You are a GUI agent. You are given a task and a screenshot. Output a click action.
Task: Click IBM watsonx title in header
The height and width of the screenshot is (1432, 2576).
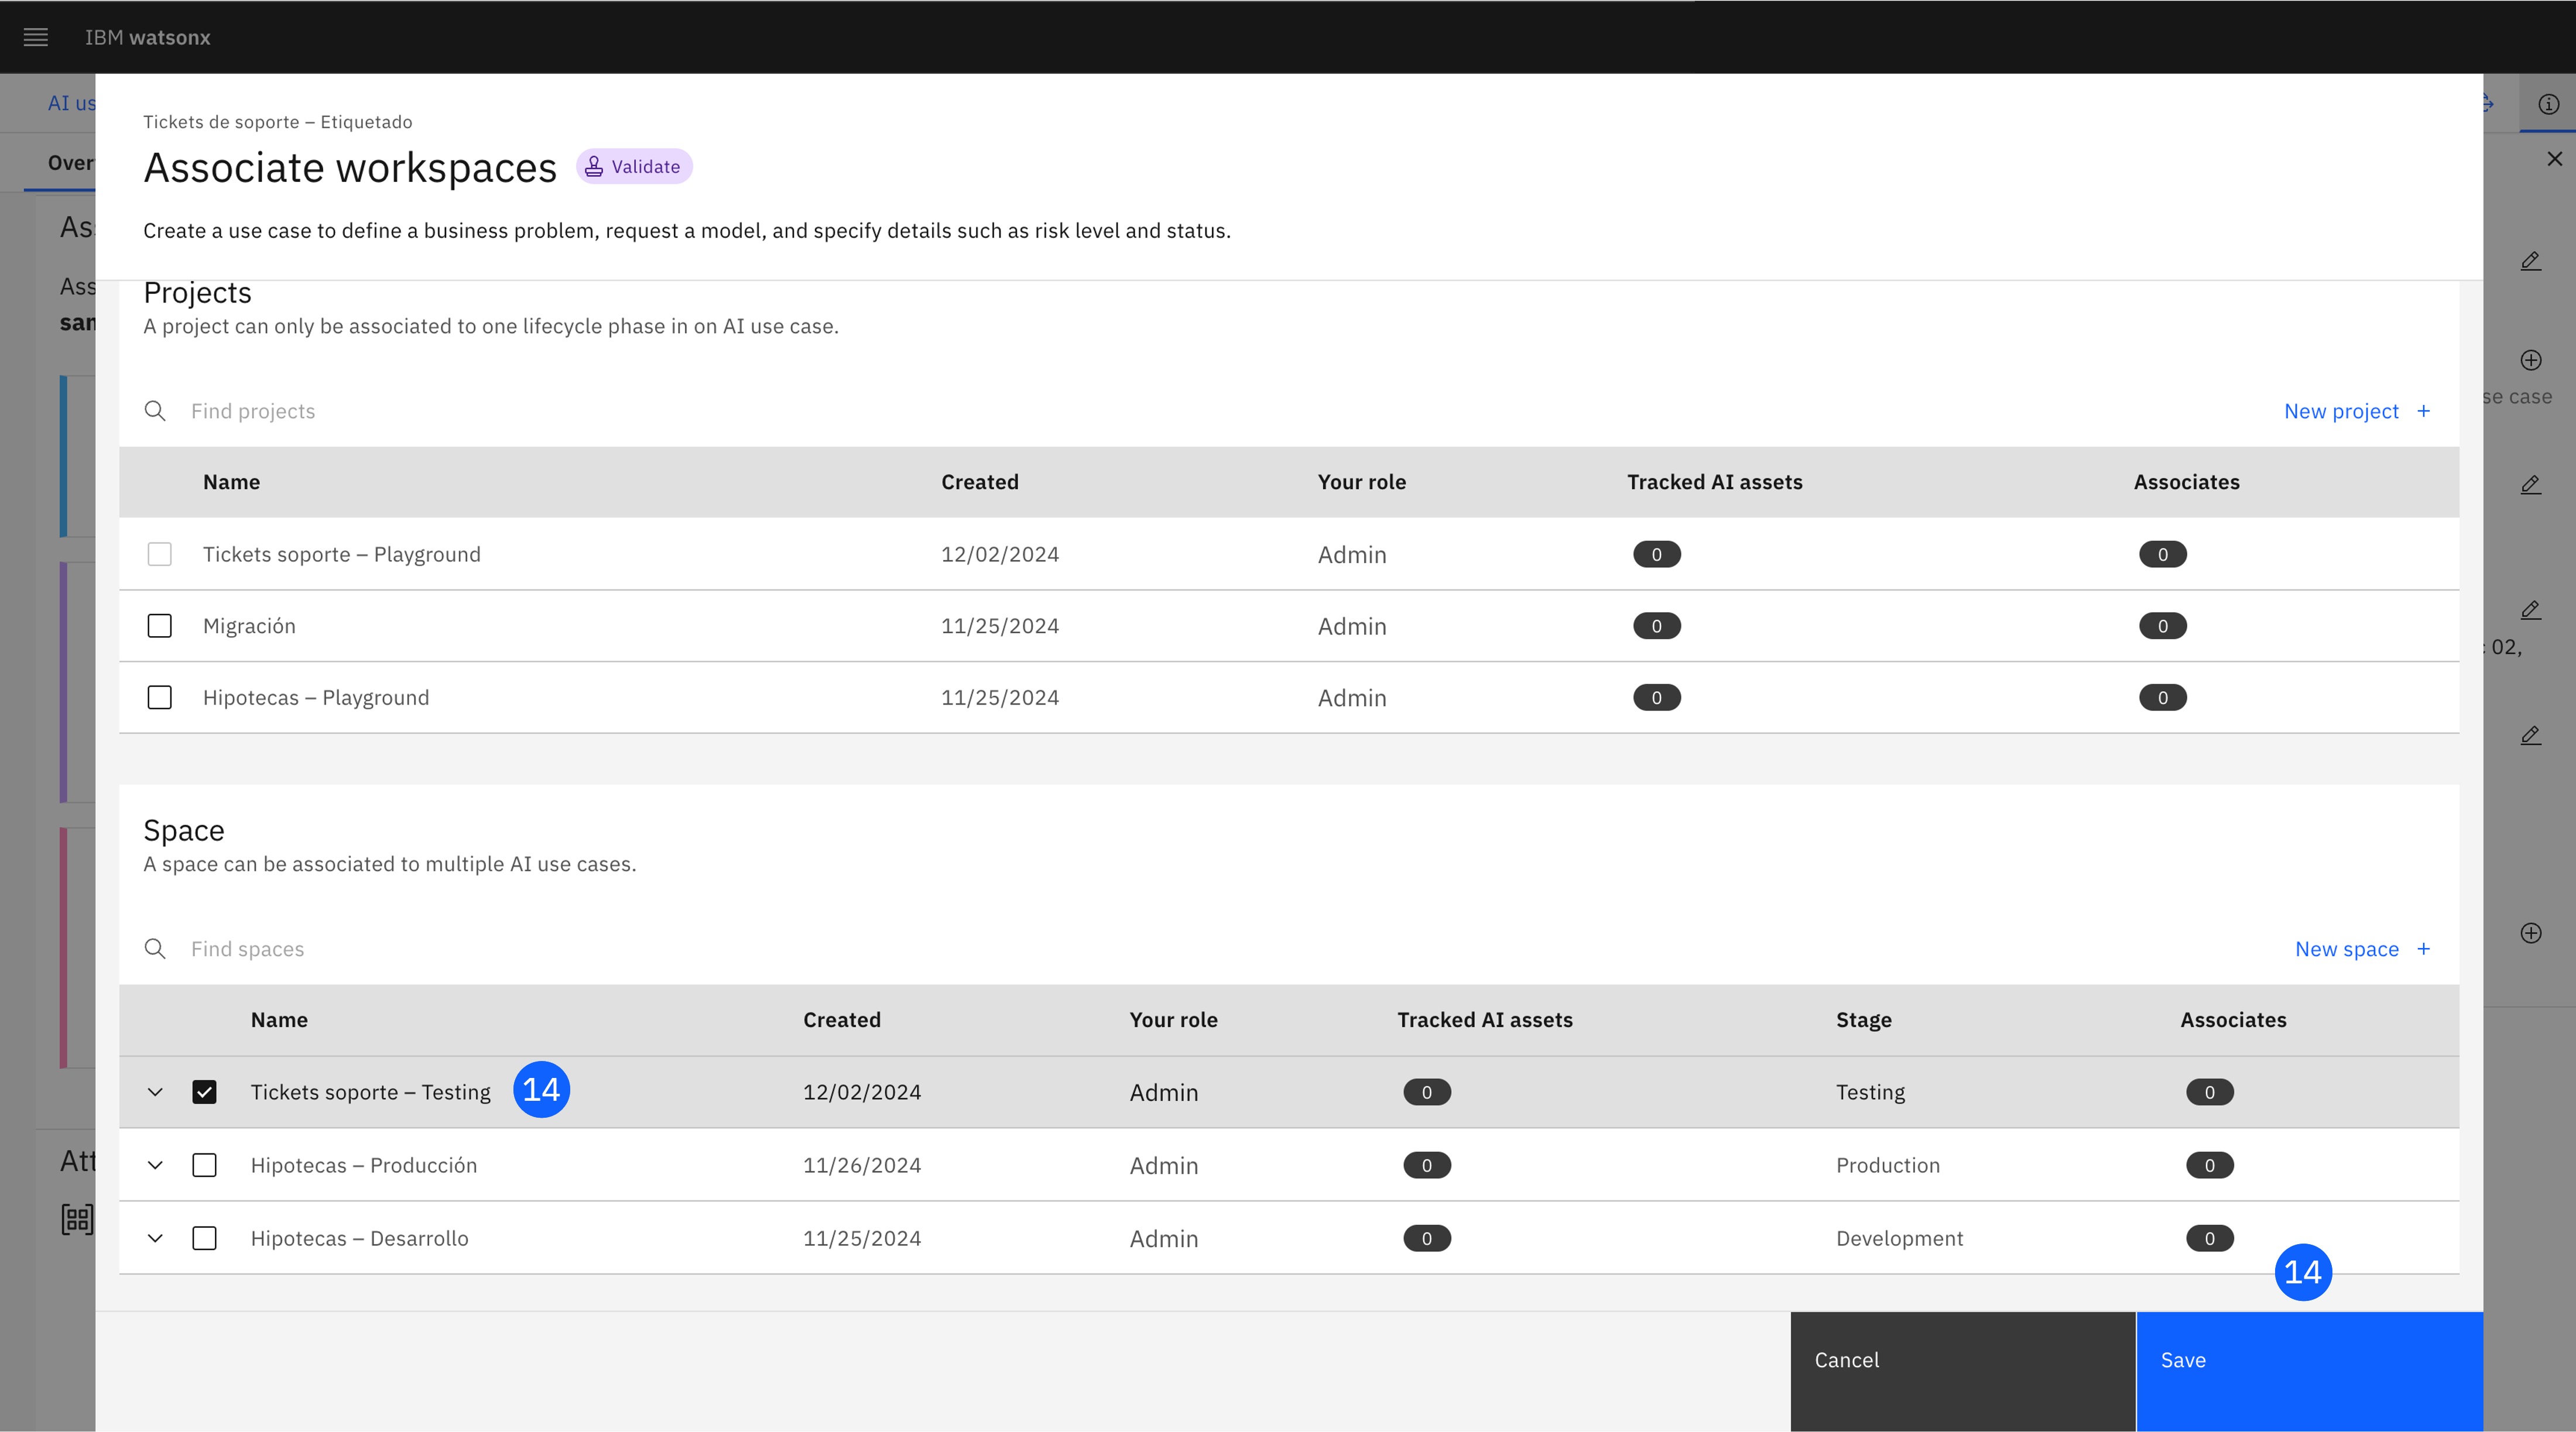(147, 37)
